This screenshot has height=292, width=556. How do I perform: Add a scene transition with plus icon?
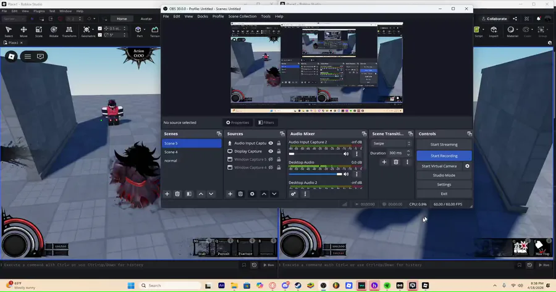(384, 162)
